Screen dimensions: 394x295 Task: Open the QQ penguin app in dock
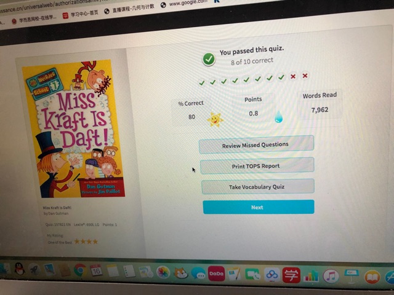point(19,269)
